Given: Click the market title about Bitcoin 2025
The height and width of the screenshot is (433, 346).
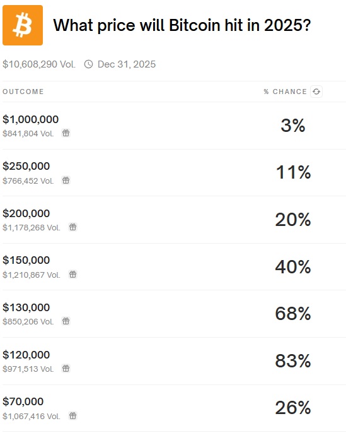Looking at the screenshot, I should [182, 25].
